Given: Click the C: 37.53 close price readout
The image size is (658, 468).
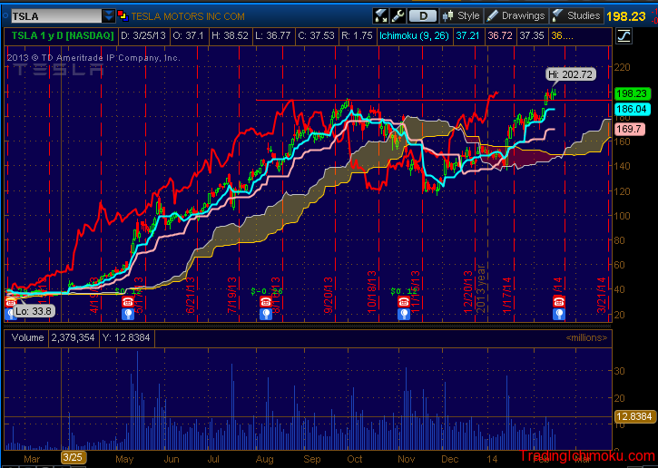Looking at the screenshot, I should click(317, 36).
